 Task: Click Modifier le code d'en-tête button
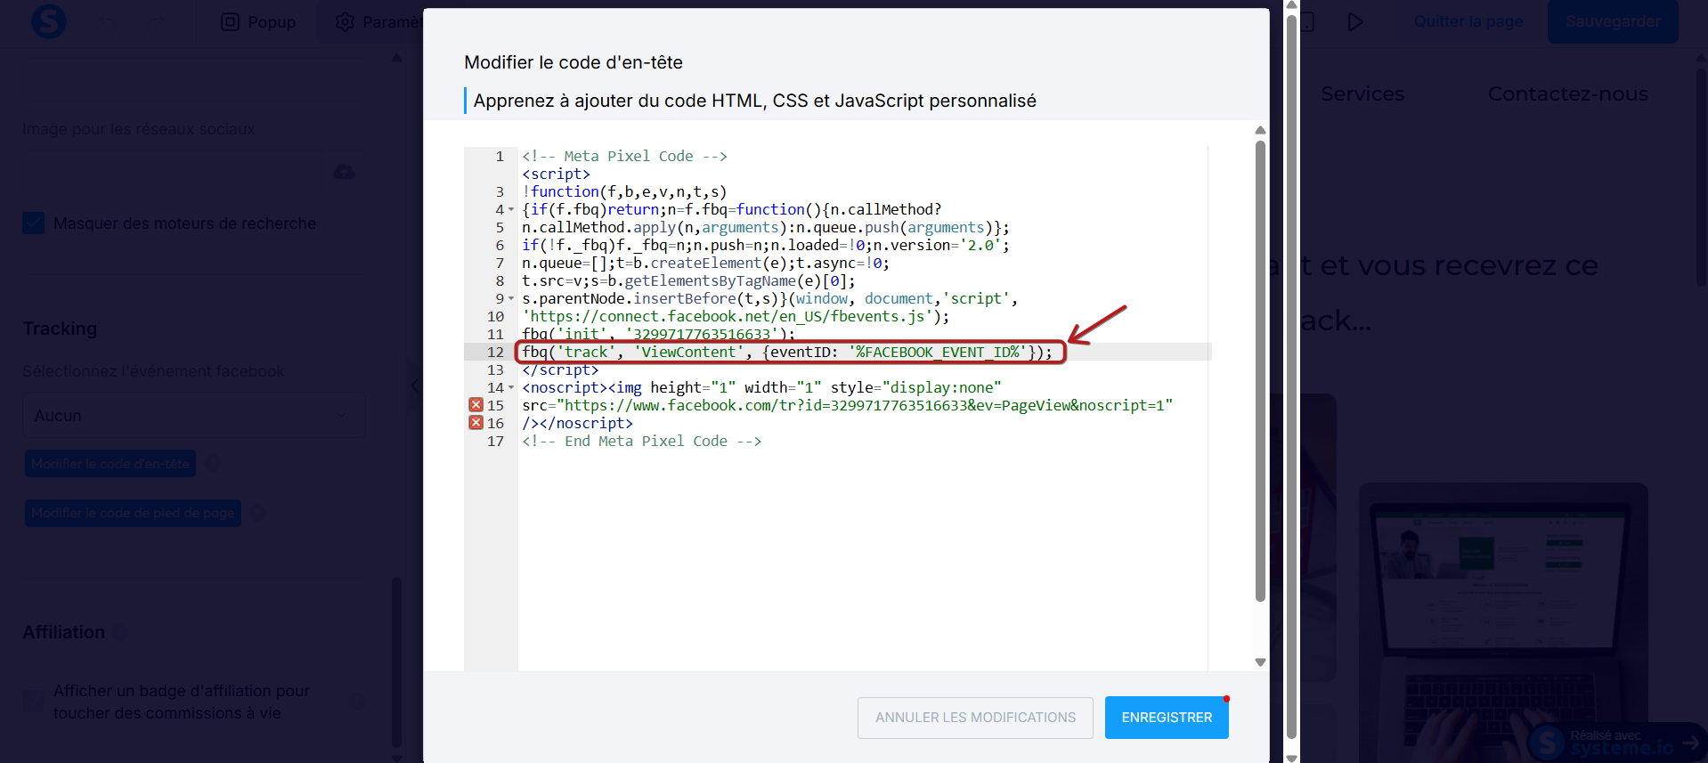coord(110,464)
